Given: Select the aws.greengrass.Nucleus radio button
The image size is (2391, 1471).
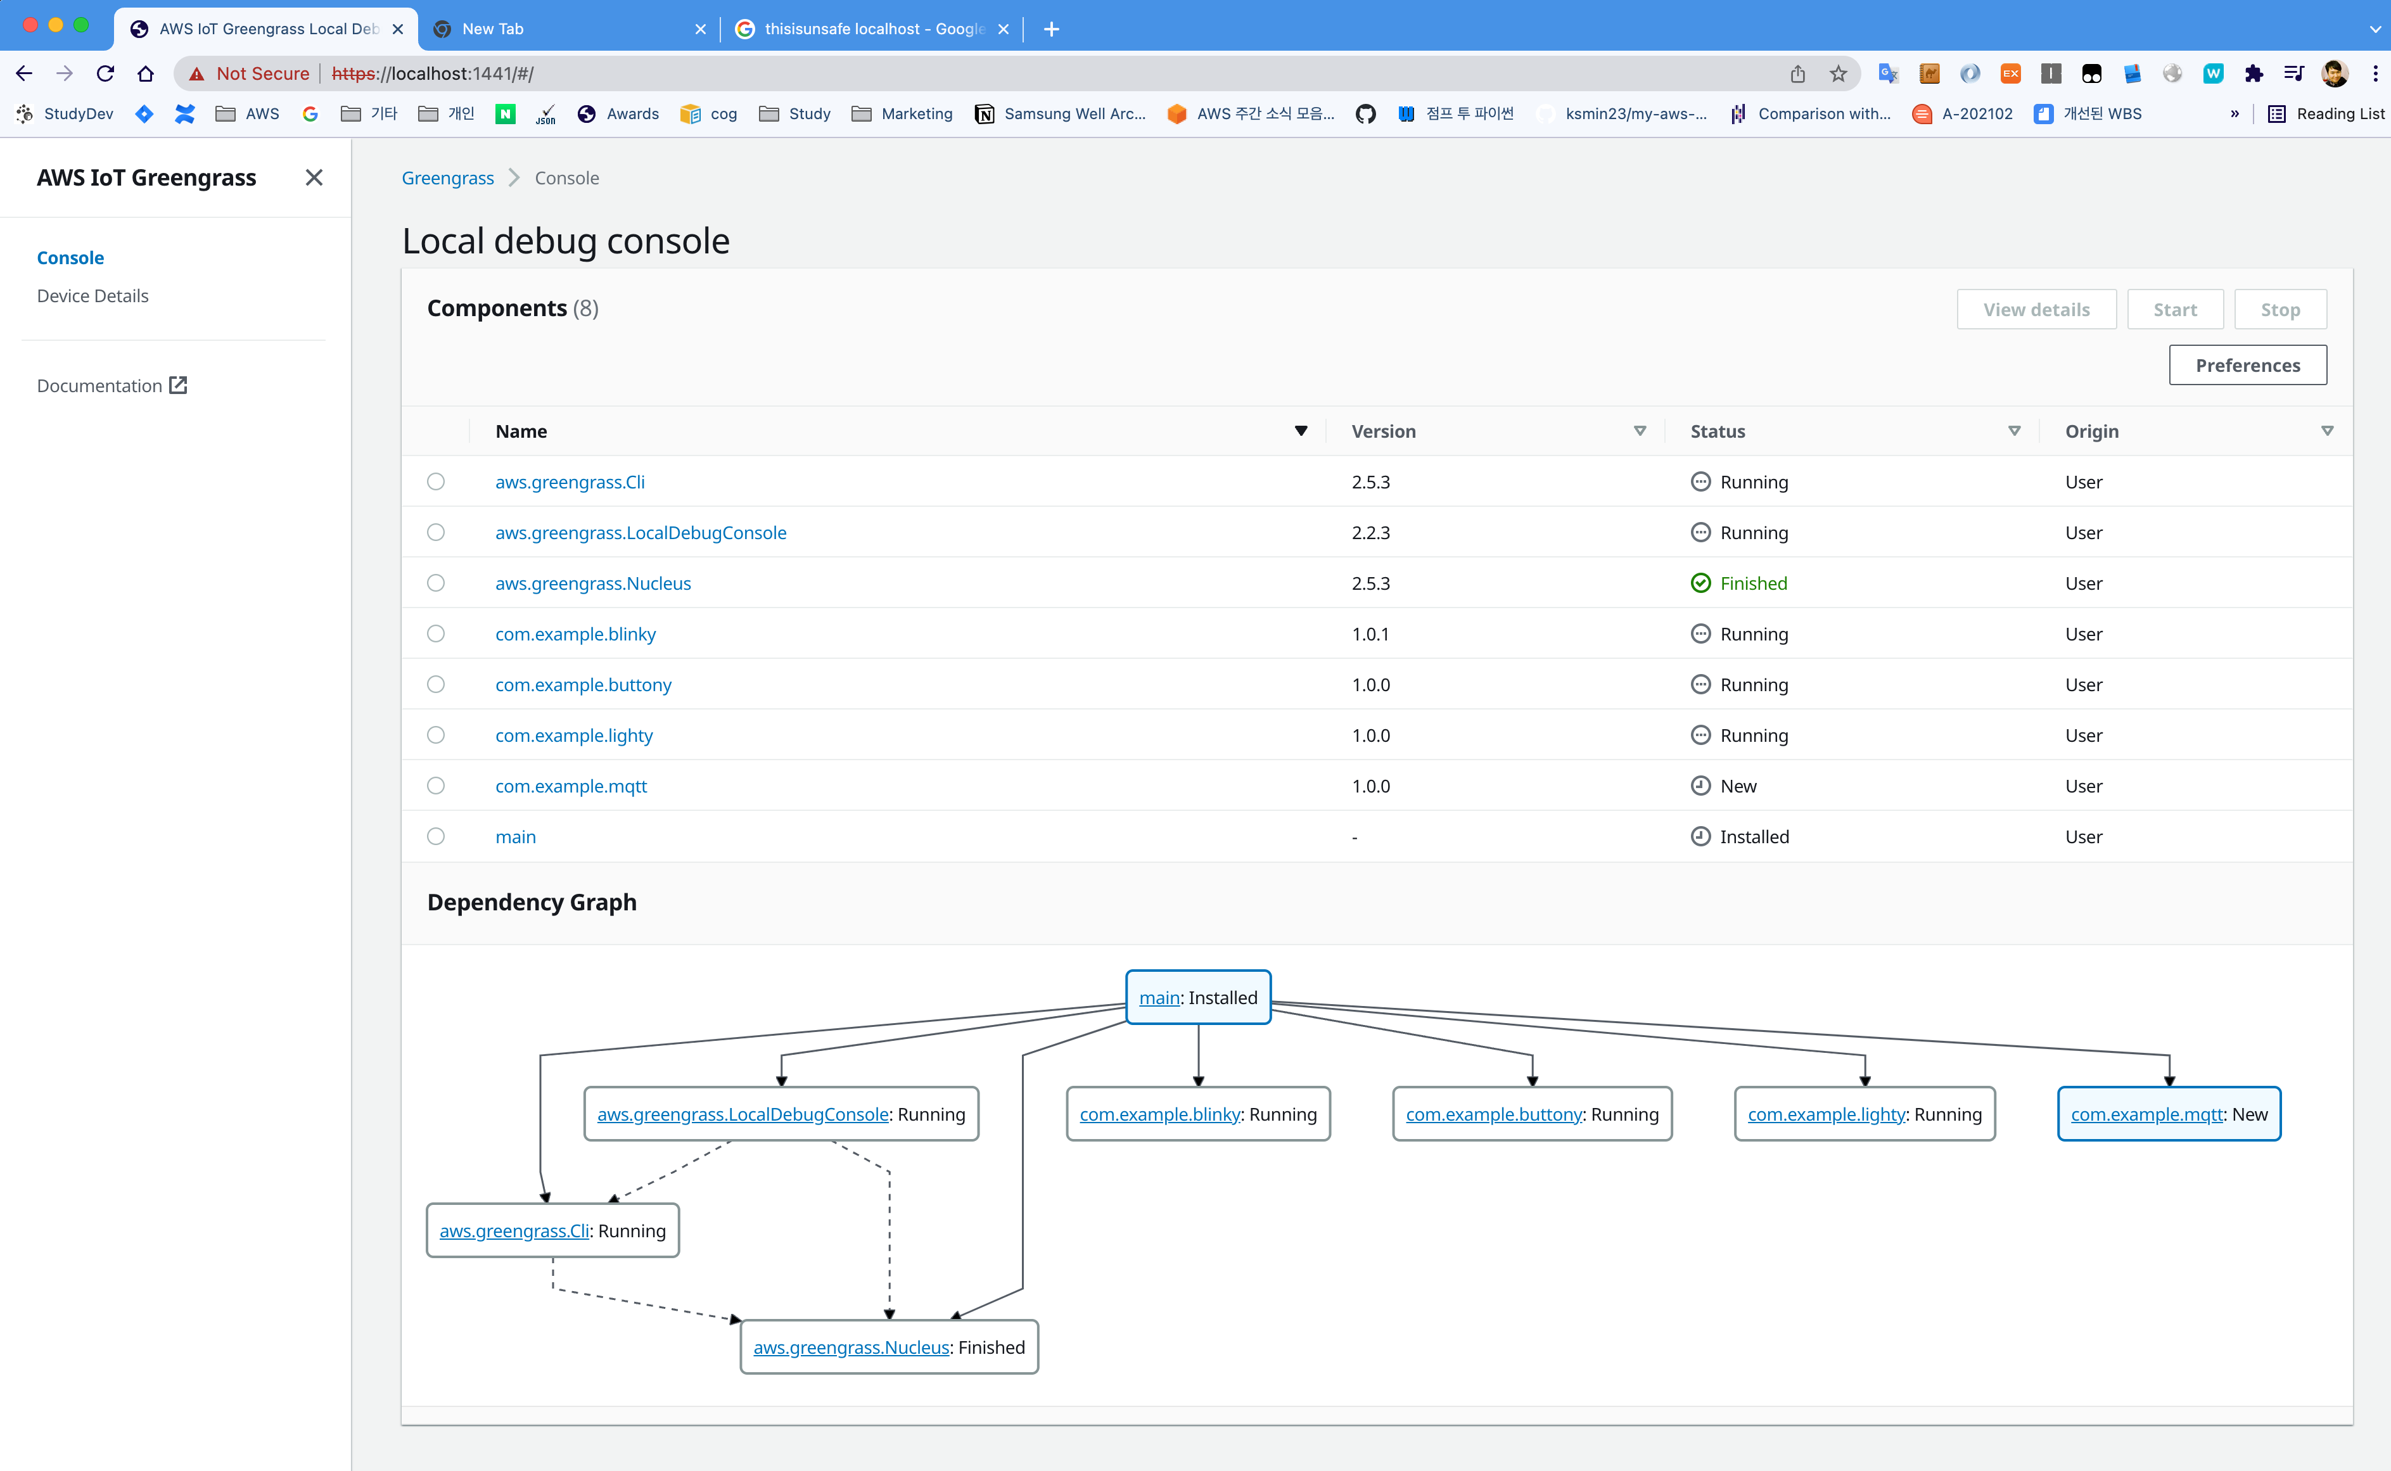Looking at the screenshot, I should tap(436, 583).
